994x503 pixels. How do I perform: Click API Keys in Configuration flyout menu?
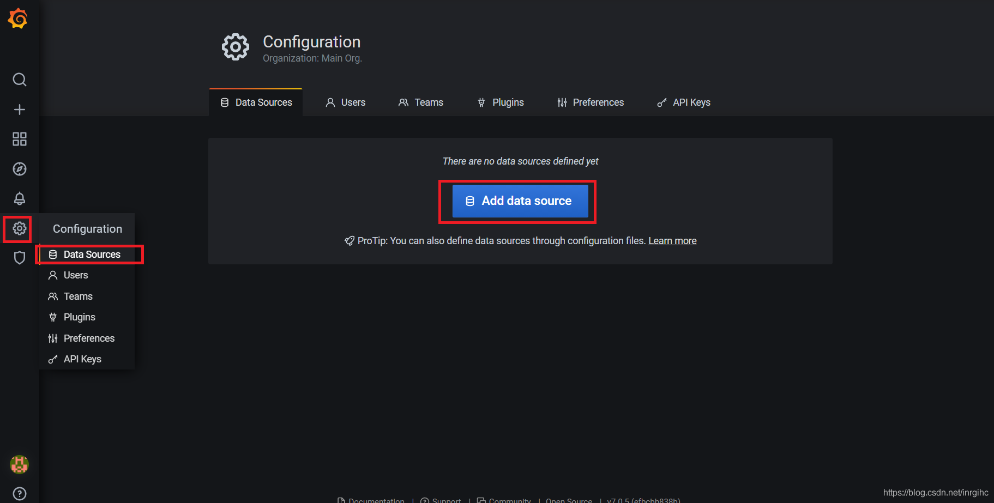coord(82,359)
